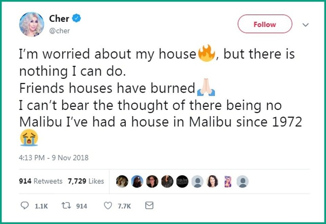Click the blue verified badge beside Cher
Image resolution: width=326 pixels, height=224 pixels.
click(x=76, y=19)
